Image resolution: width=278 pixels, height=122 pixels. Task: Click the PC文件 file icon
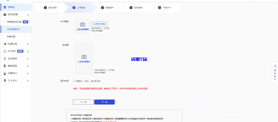click(5, 51)
